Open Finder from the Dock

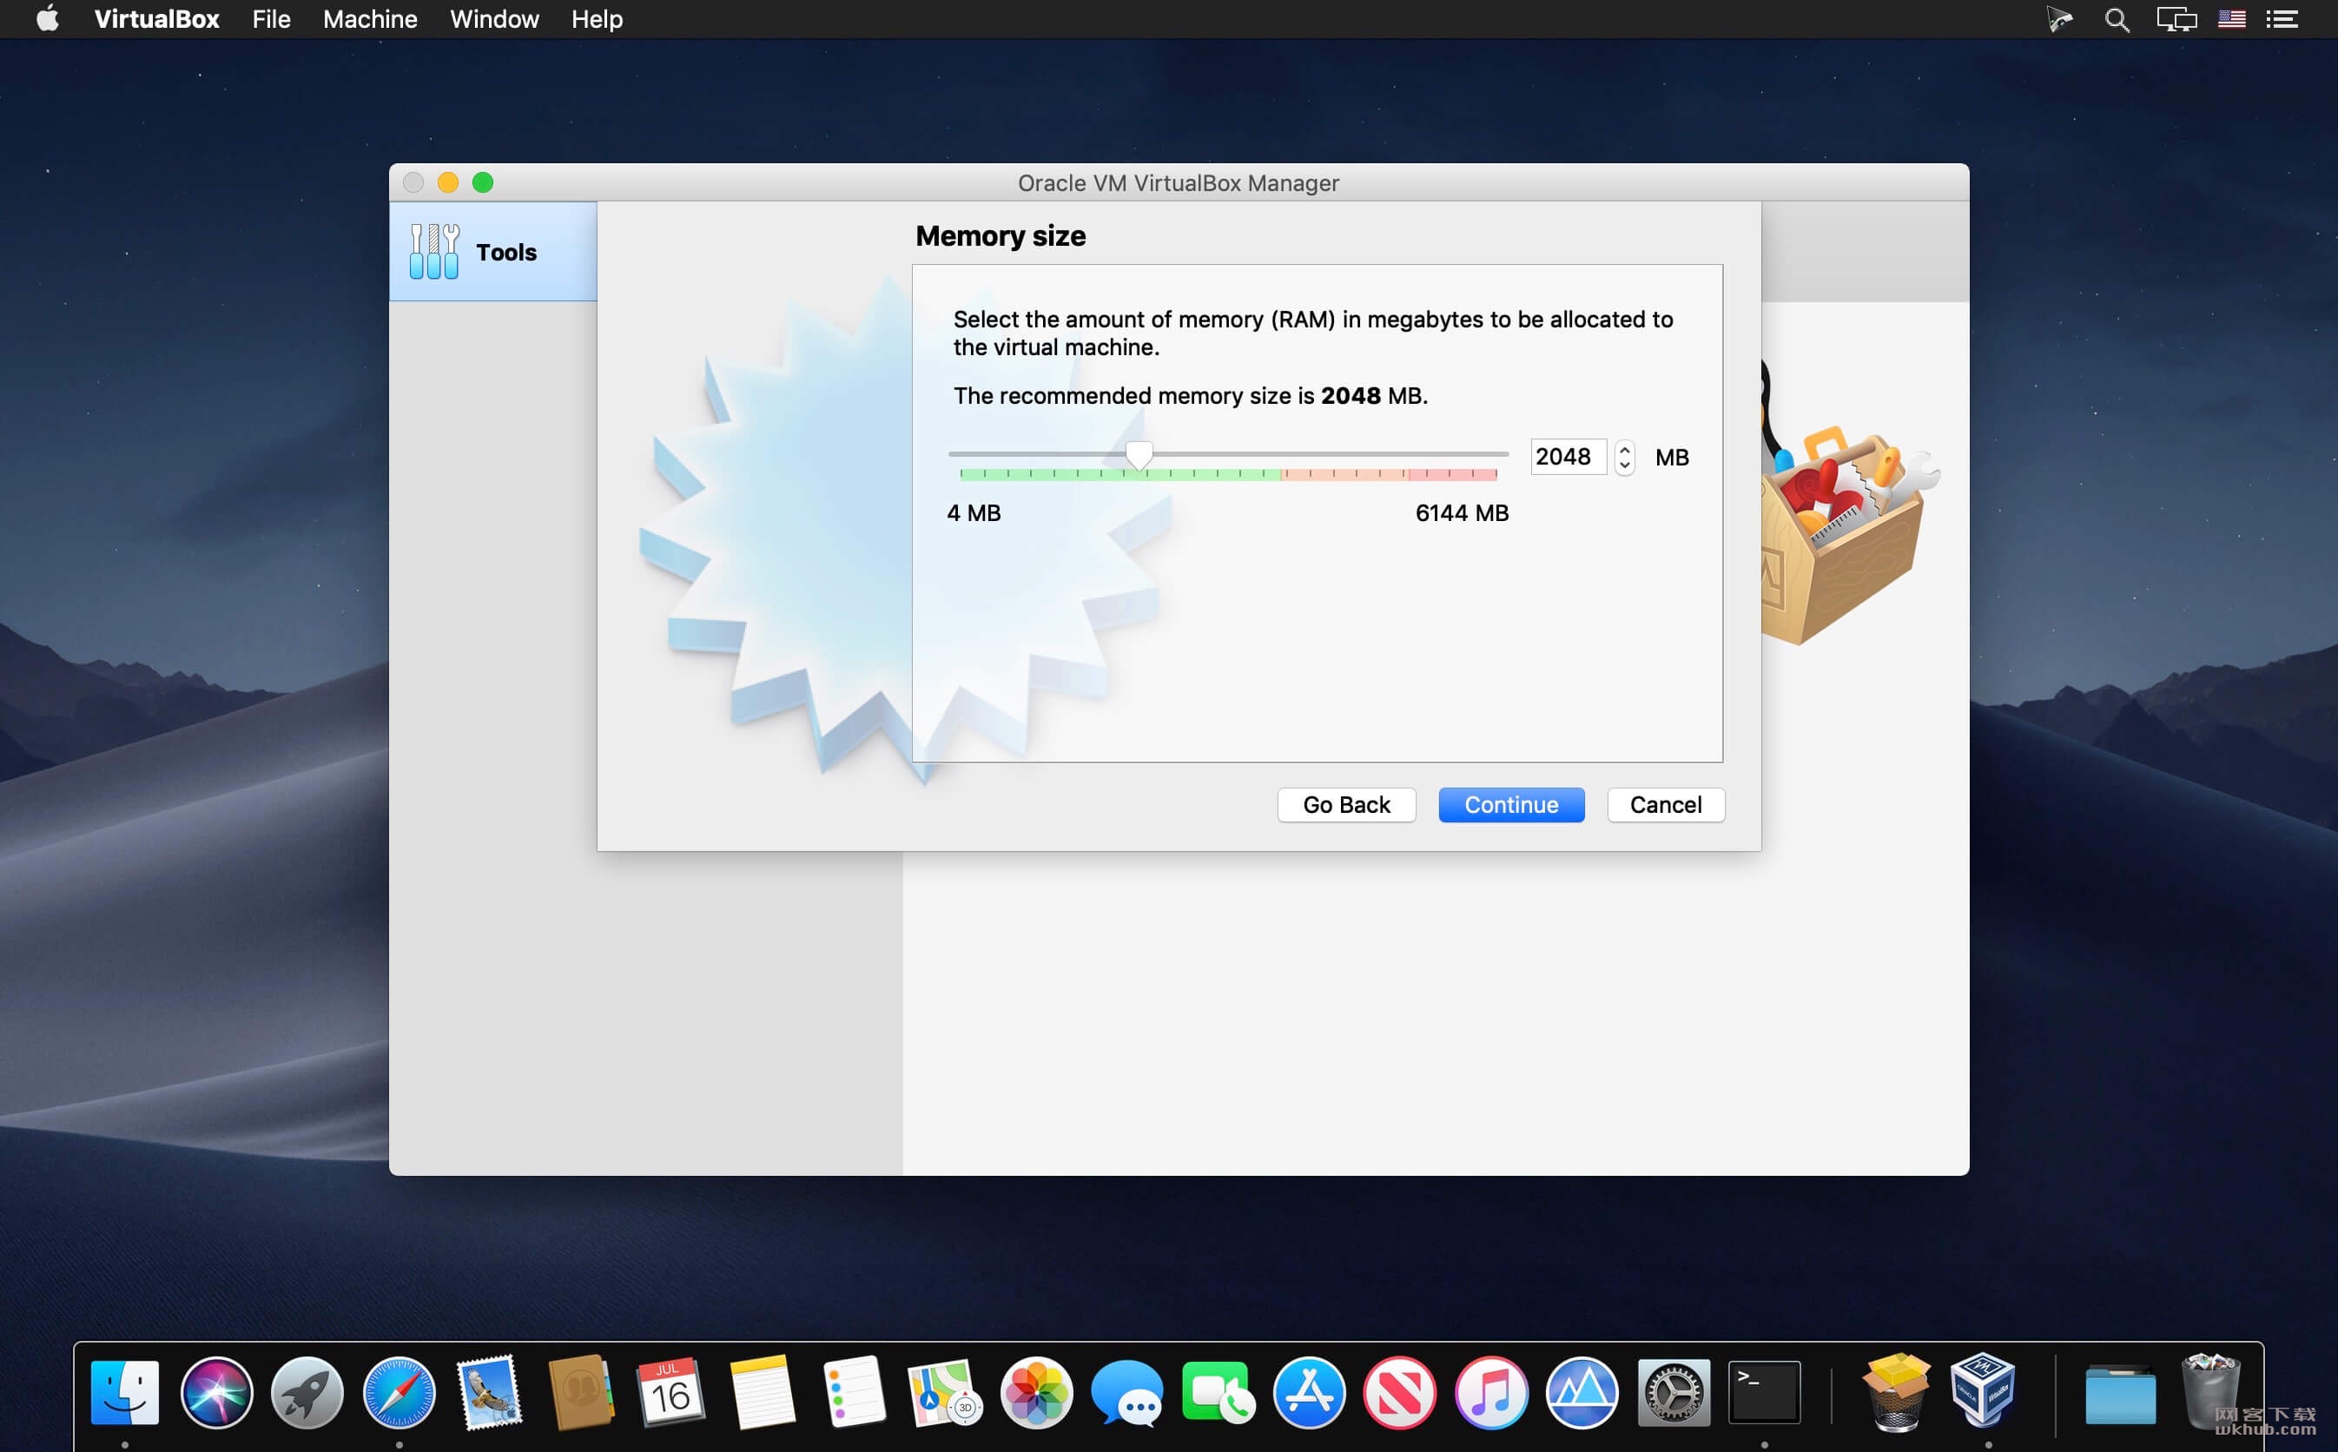click(x=125, y=1392)
